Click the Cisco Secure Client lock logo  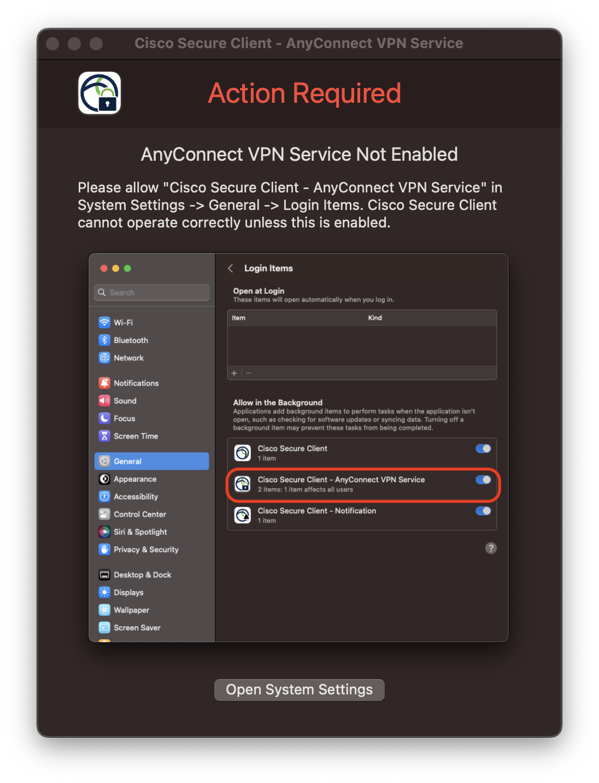click(x=99, y=93)
